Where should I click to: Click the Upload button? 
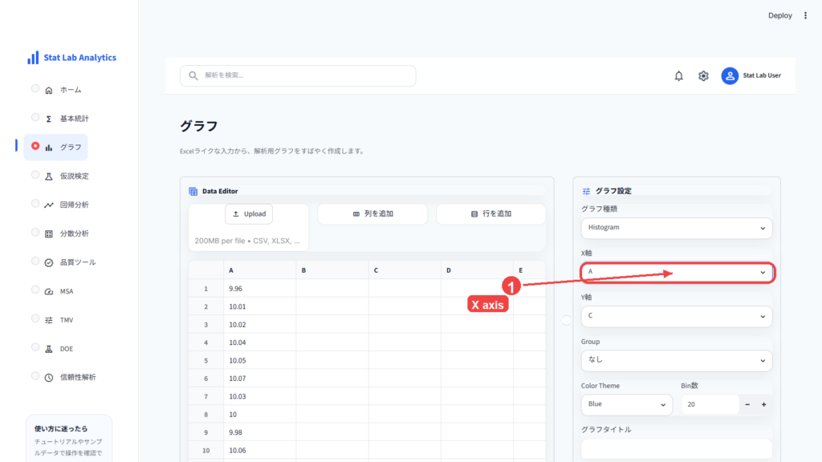[x=249, y=213]
